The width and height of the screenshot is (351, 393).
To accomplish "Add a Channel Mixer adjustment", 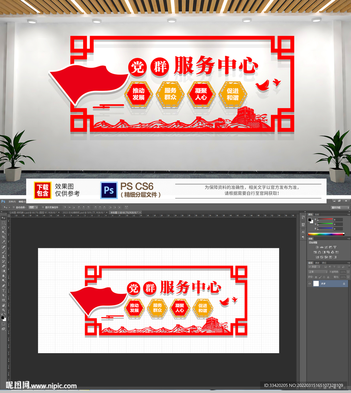I will pyautogui.click(x=333, y=252).
